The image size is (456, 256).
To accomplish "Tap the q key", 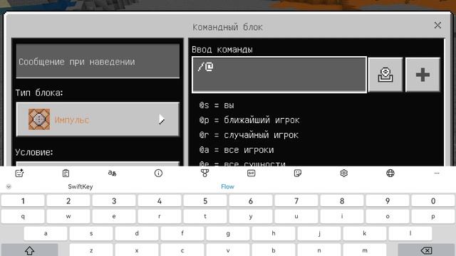I will click(23, 216).
